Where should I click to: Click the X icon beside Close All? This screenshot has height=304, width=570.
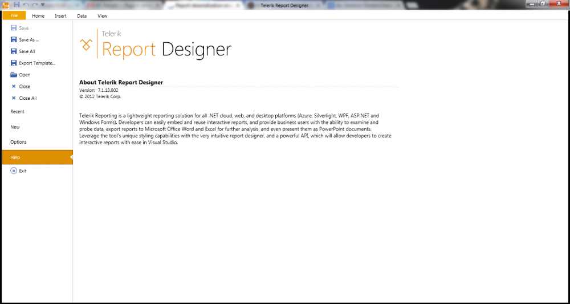point(14,98)
